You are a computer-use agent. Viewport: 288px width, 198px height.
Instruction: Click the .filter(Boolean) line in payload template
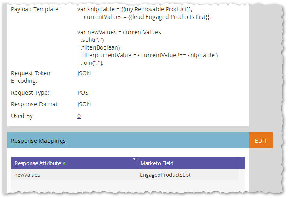pyautogui.click(x=100, y=47)
